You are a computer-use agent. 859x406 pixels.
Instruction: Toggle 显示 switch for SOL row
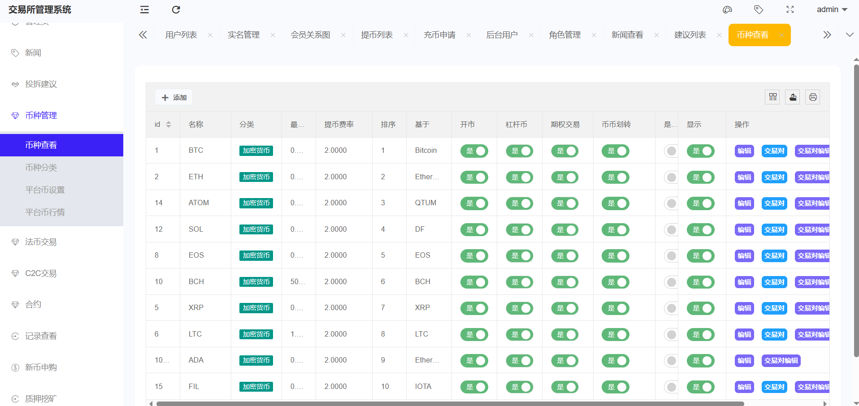tap(700, 230)
